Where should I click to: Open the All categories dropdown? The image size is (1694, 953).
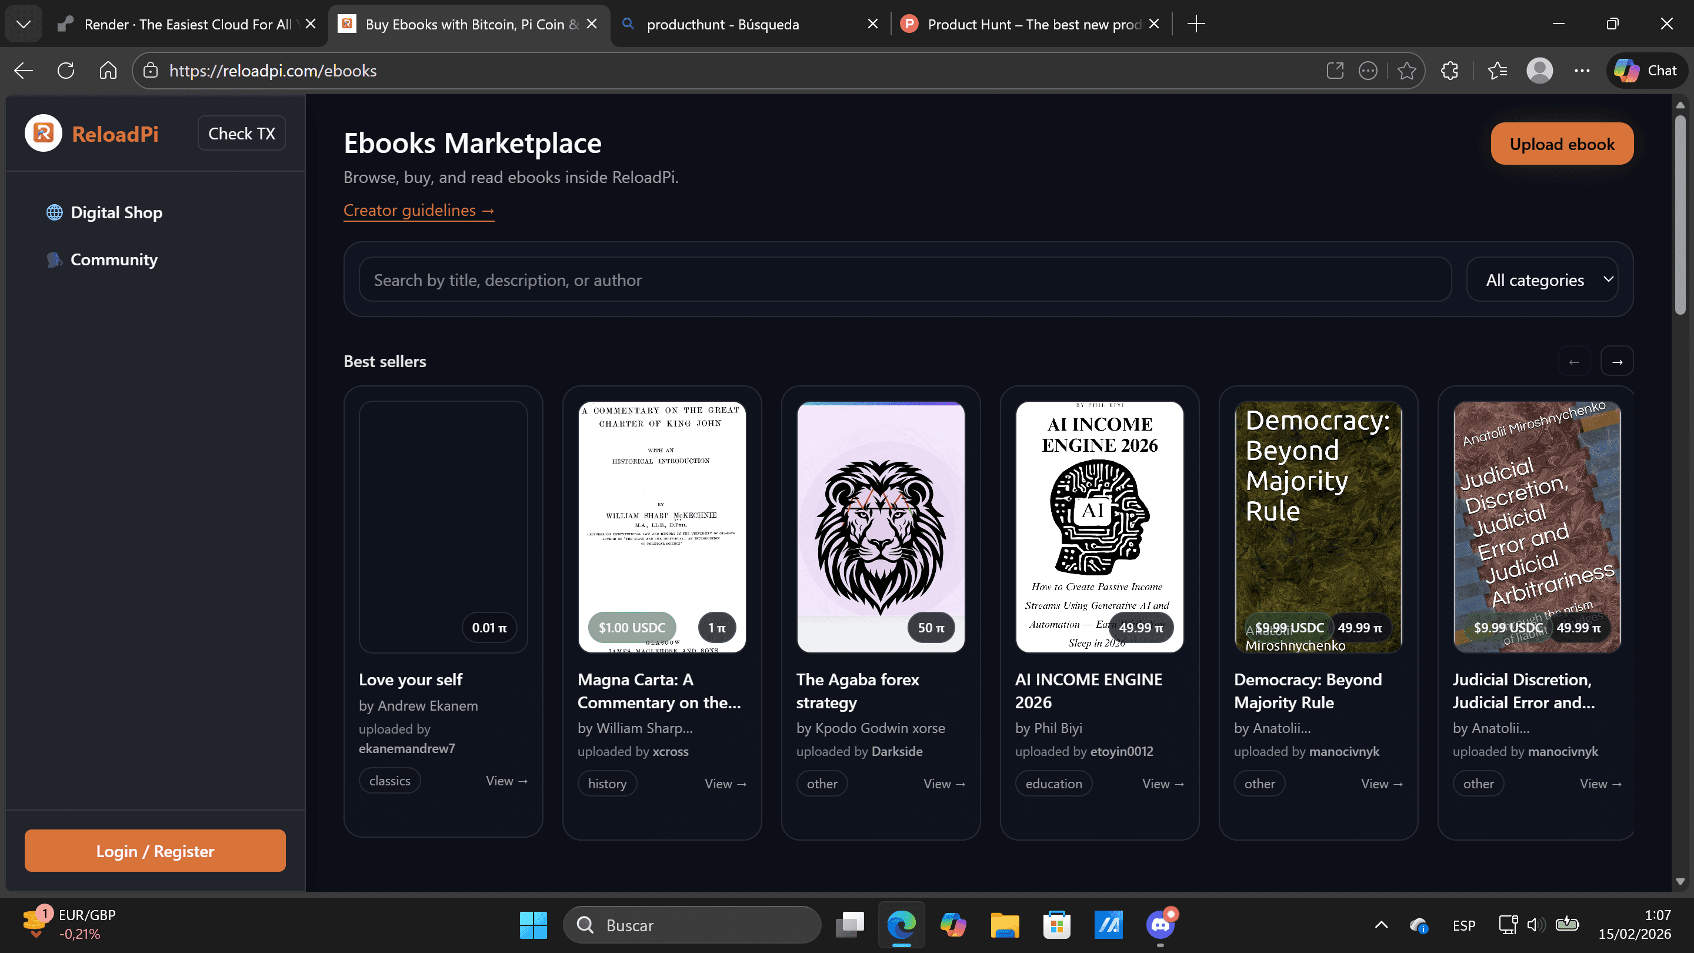tap(1543, 279)
